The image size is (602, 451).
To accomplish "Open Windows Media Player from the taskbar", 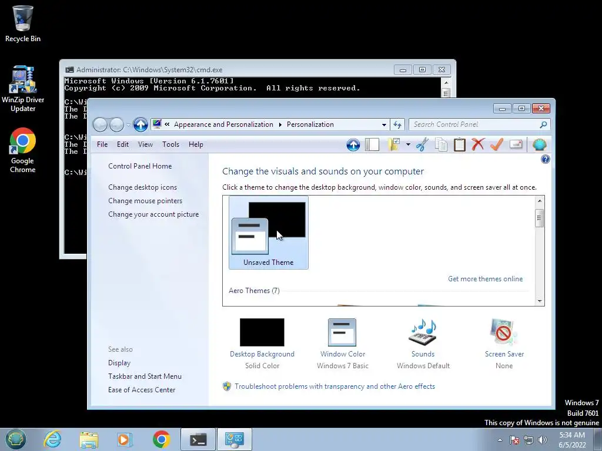I will (x=124, y=439).
